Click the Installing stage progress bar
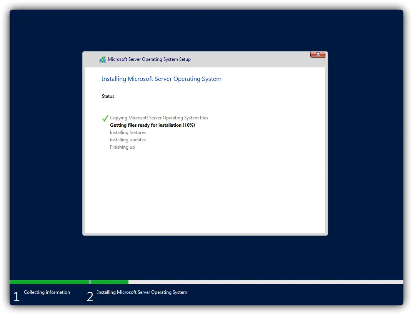 247,282
